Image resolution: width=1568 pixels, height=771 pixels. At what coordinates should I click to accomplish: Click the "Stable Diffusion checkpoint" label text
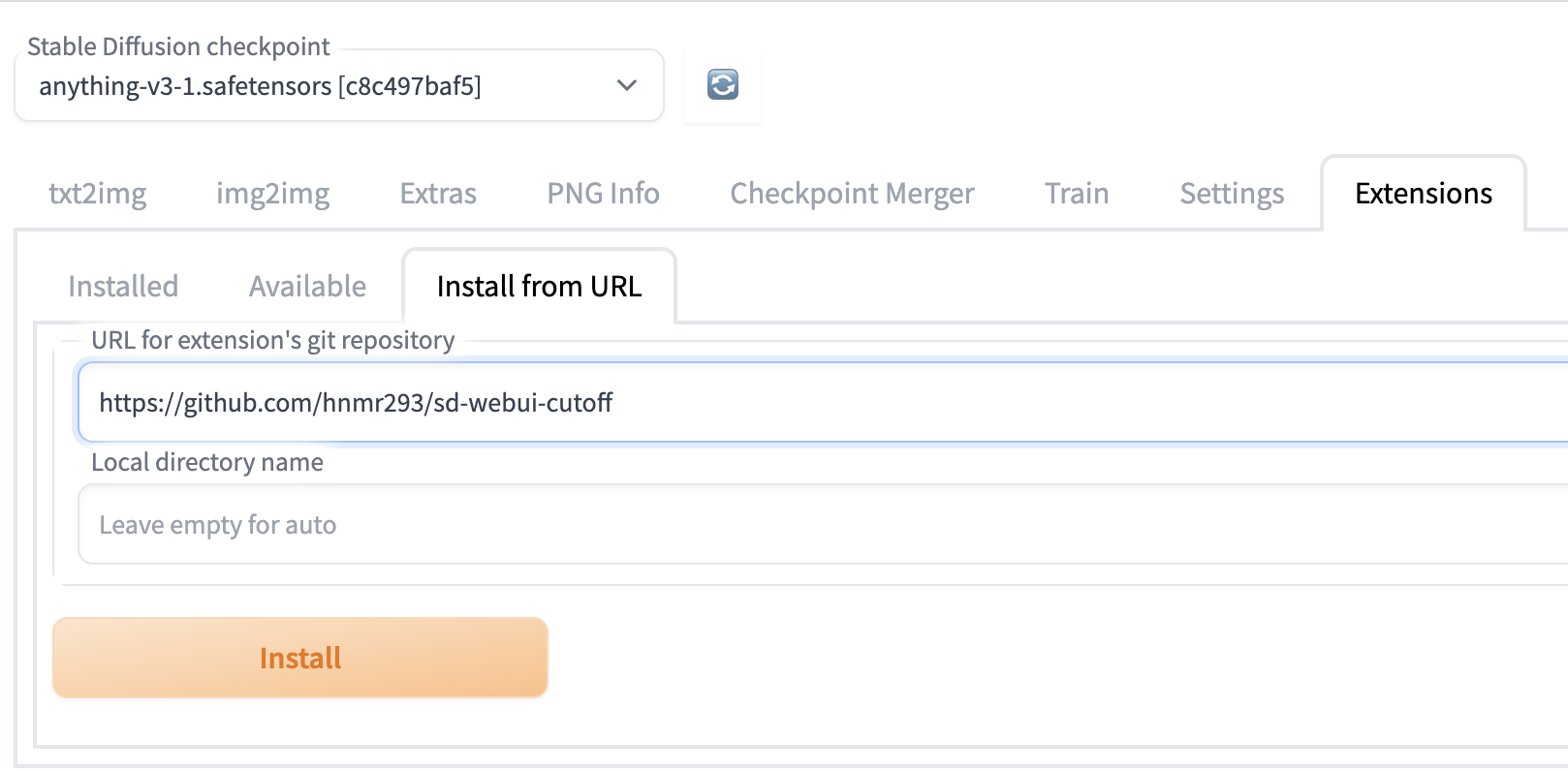click(x=178, y=46)
